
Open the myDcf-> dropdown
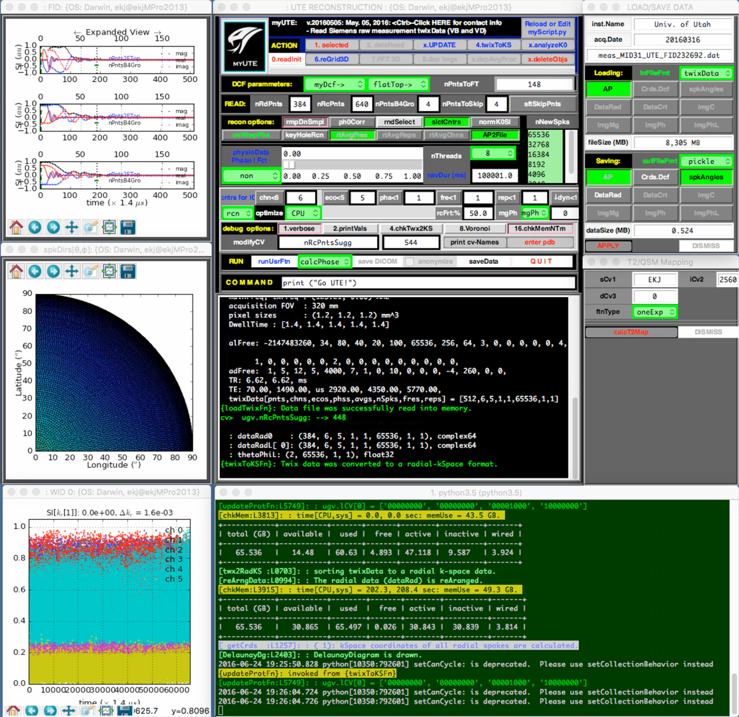[335, 85]
